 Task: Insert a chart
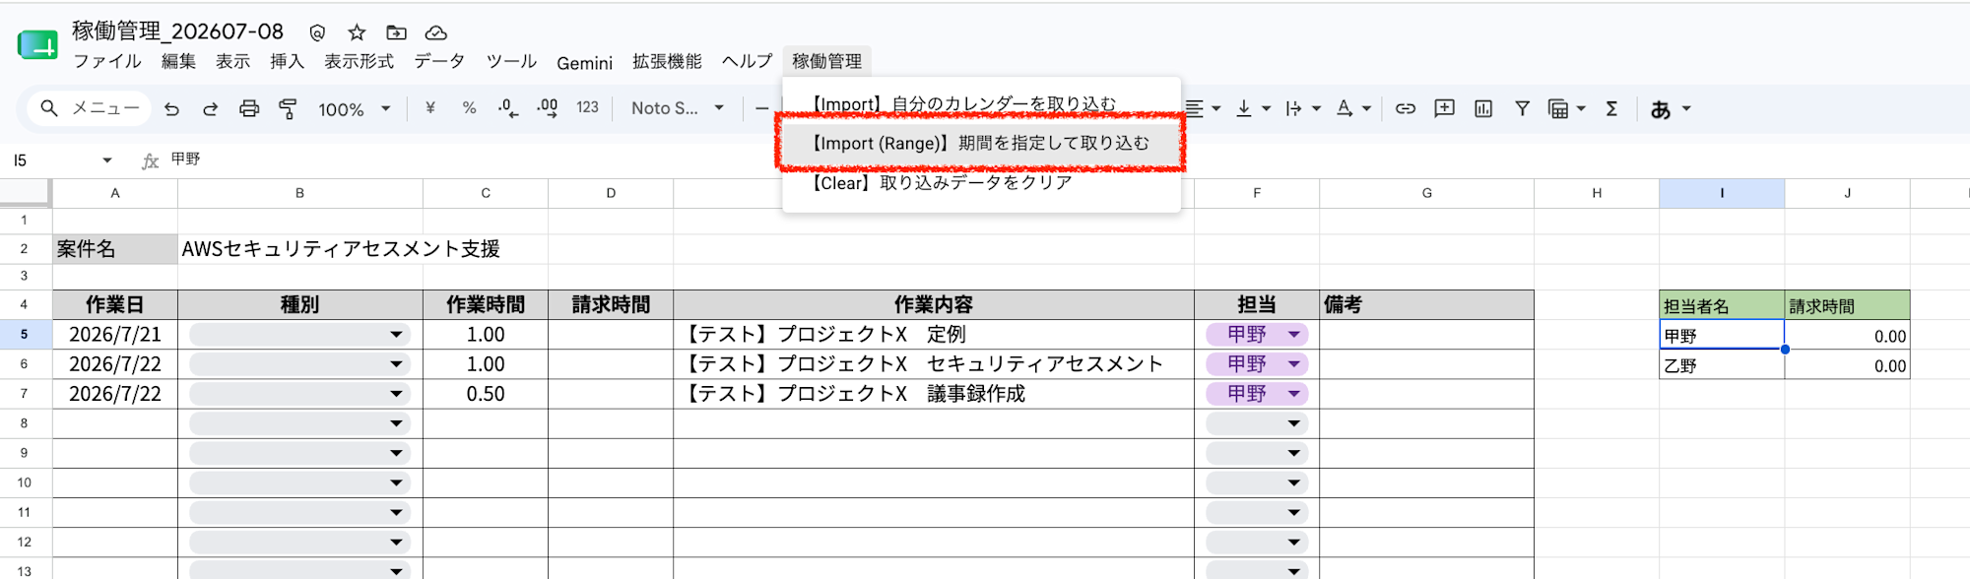point(1483,108)
